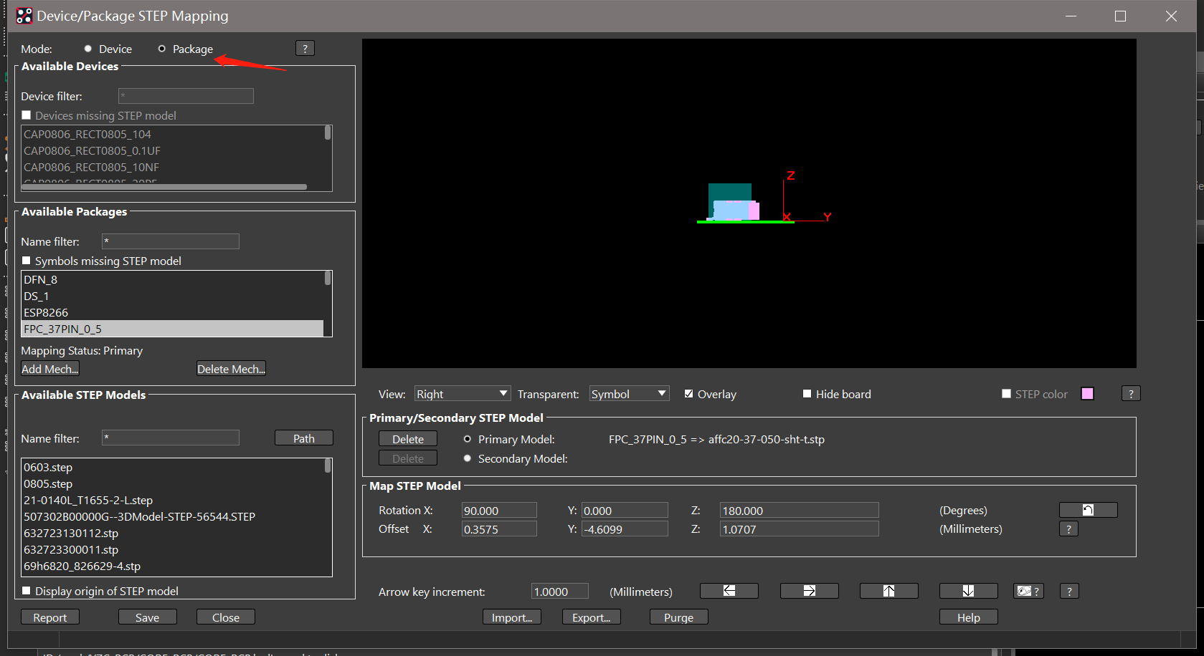Click the Help button
This screenshot has height=656, width=1204.
pyautogui.click(x=968, y=617)
